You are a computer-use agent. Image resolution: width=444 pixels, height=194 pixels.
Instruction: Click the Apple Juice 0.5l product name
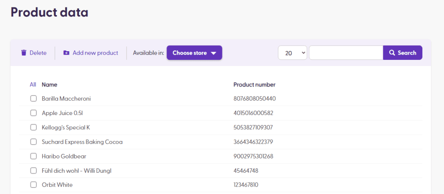(x=62, y=113)
